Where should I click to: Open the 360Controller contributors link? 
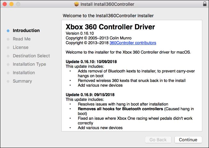point(133,43)
